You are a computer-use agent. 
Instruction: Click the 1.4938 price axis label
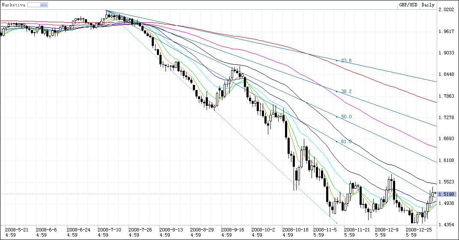tap(447, 203)
